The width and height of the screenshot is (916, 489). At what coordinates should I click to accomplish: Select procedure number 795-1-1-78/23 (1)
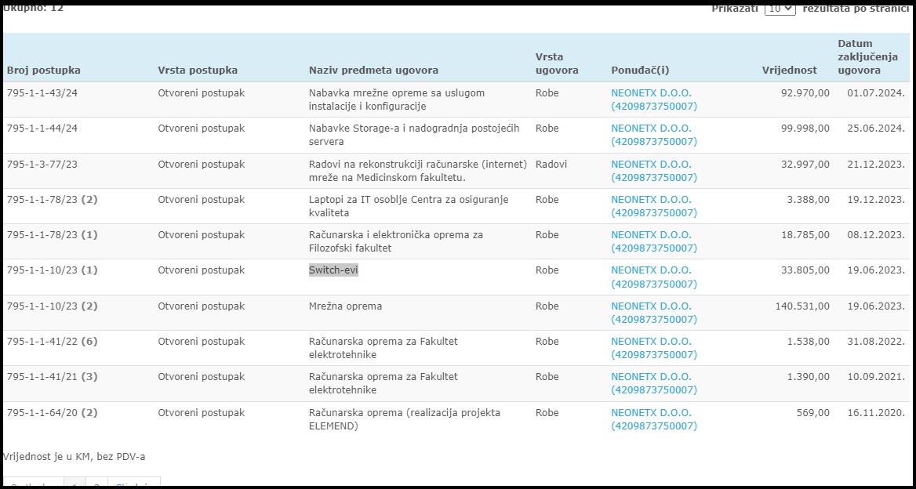tap(52, 235)
